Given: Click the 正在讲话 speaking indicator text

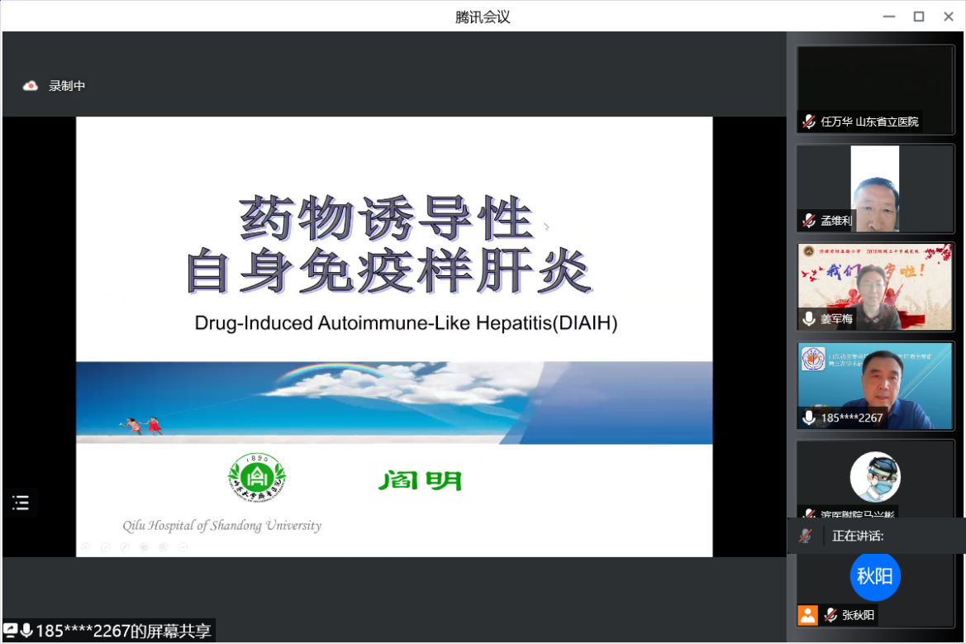Looking at the screenshot, I should pyautogui.click(x=858, y=536).
